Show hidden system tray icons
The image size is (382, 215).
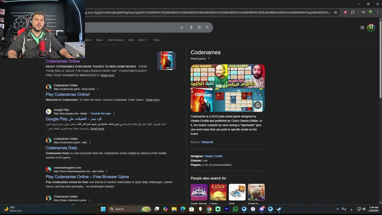click(338, 209)
